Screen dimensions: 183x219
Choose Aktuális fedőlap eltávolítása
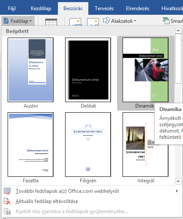92,201
